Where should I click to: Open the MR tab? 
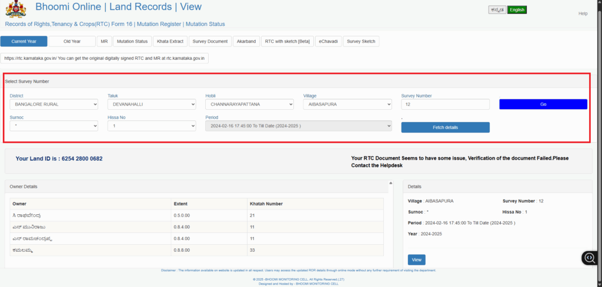(x=104, y=42)
